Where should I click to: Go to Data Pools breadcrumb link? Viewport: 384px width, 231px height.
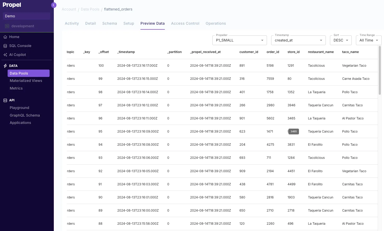point(90,9)
